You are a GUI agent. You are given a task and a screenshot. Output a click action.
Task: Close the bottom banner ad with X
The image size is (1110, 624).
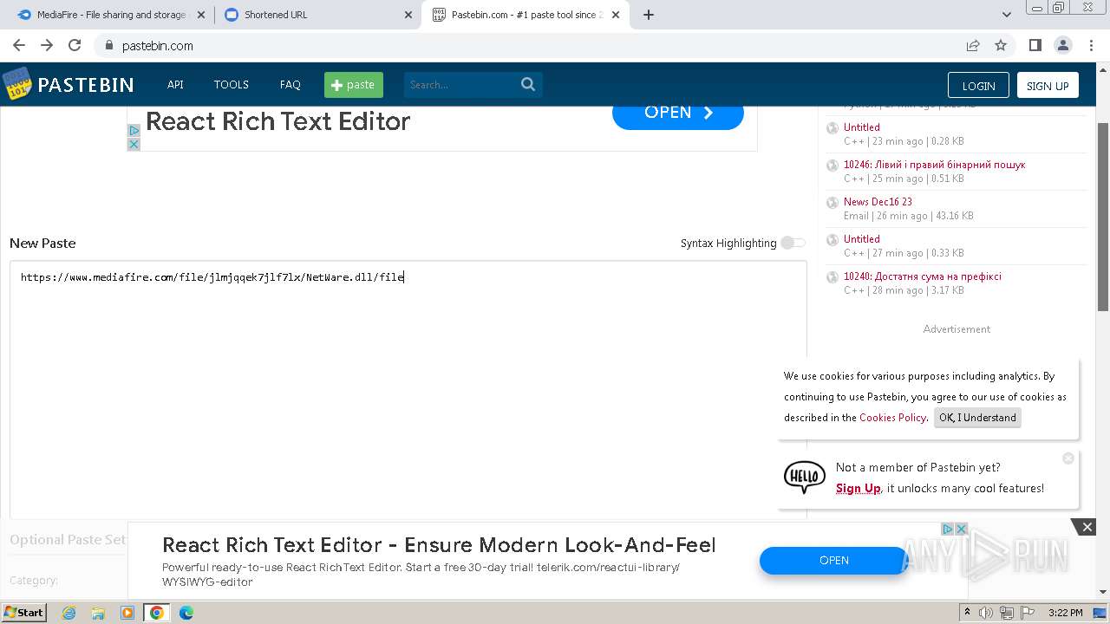1087,527
